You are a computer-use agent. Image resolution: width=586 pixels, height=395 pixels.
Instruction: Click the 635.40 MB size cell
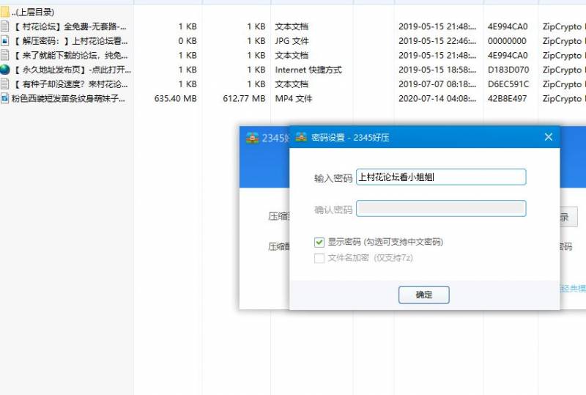click(175, 99)
